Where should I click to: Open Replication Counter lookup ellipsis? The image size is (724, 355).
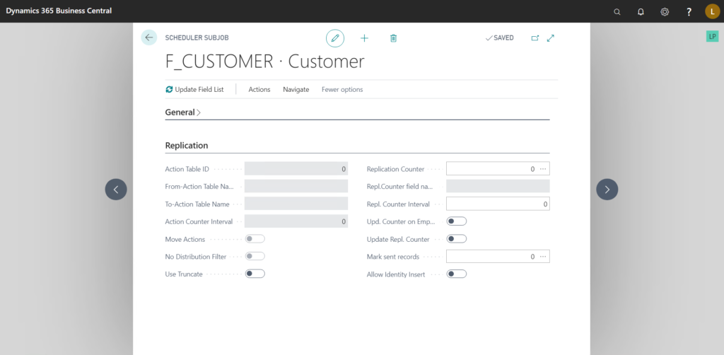click(x=543, y=169)
